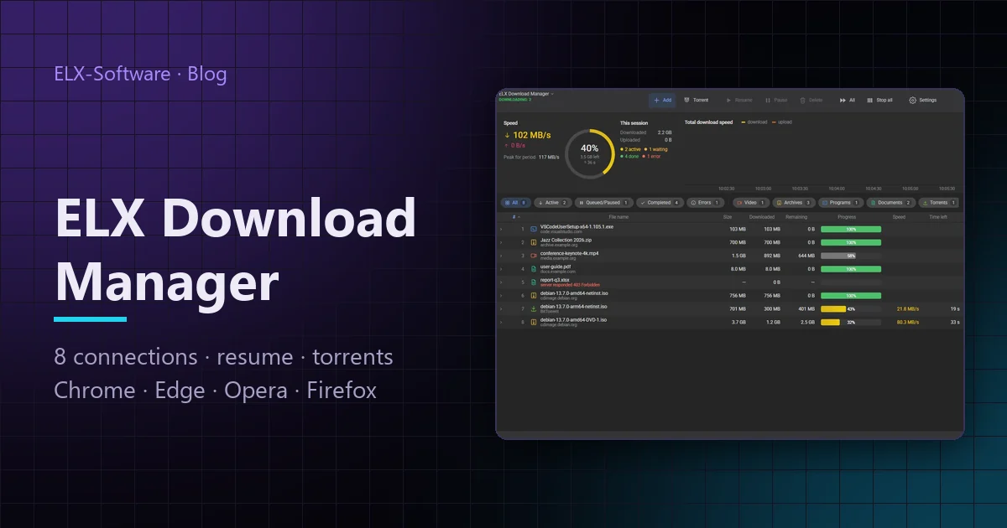The image size is (1007, 528).
Task: Expand row 7 debian arm64 netinst details
Action: 502,308
